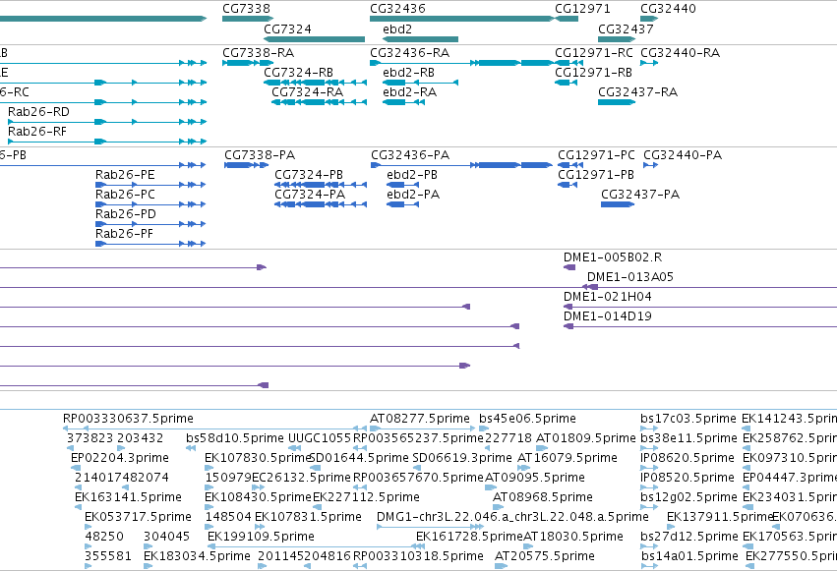Open EST AT09095.5prime
The image size is (837, 571).
click(535, 478)
